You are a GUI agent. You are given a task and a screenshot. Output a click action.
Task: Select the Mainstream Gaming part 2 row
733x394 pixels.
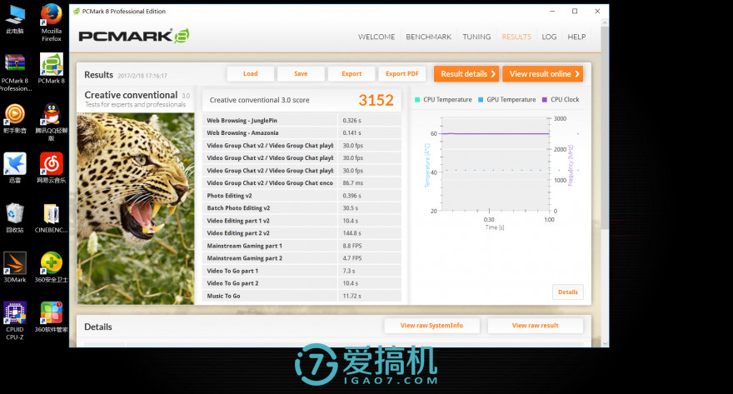point(302,258)
